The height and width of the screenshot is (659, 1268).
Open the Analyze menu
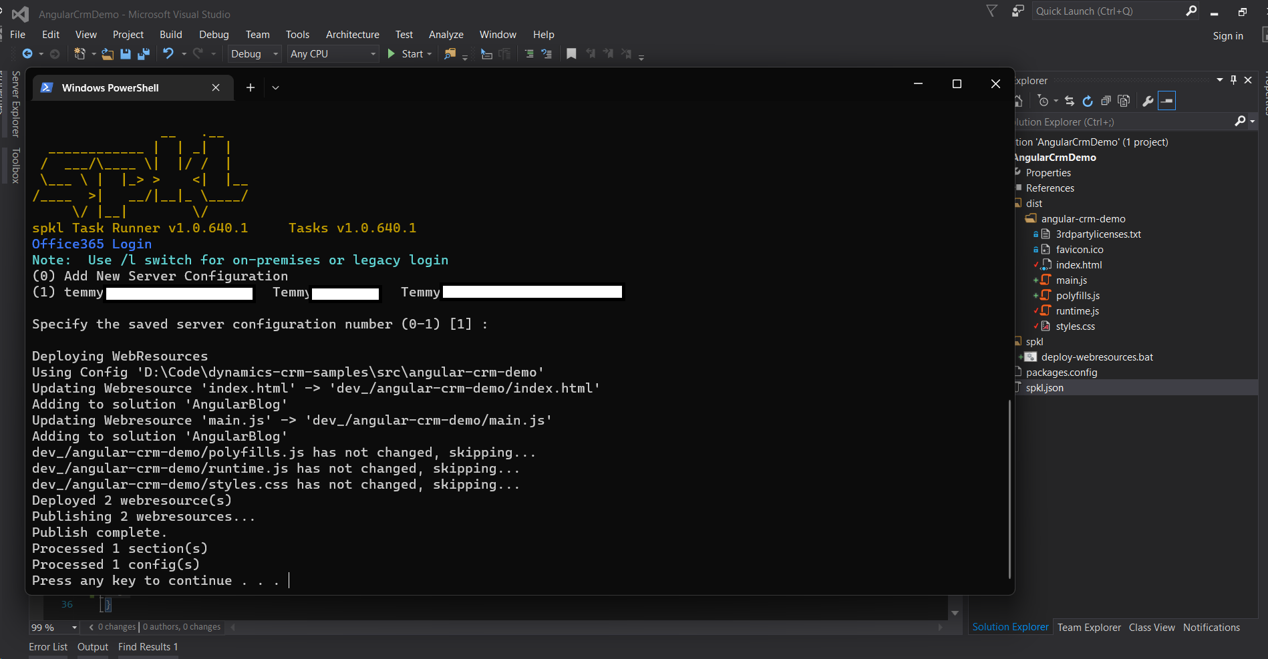coord(446,35)
